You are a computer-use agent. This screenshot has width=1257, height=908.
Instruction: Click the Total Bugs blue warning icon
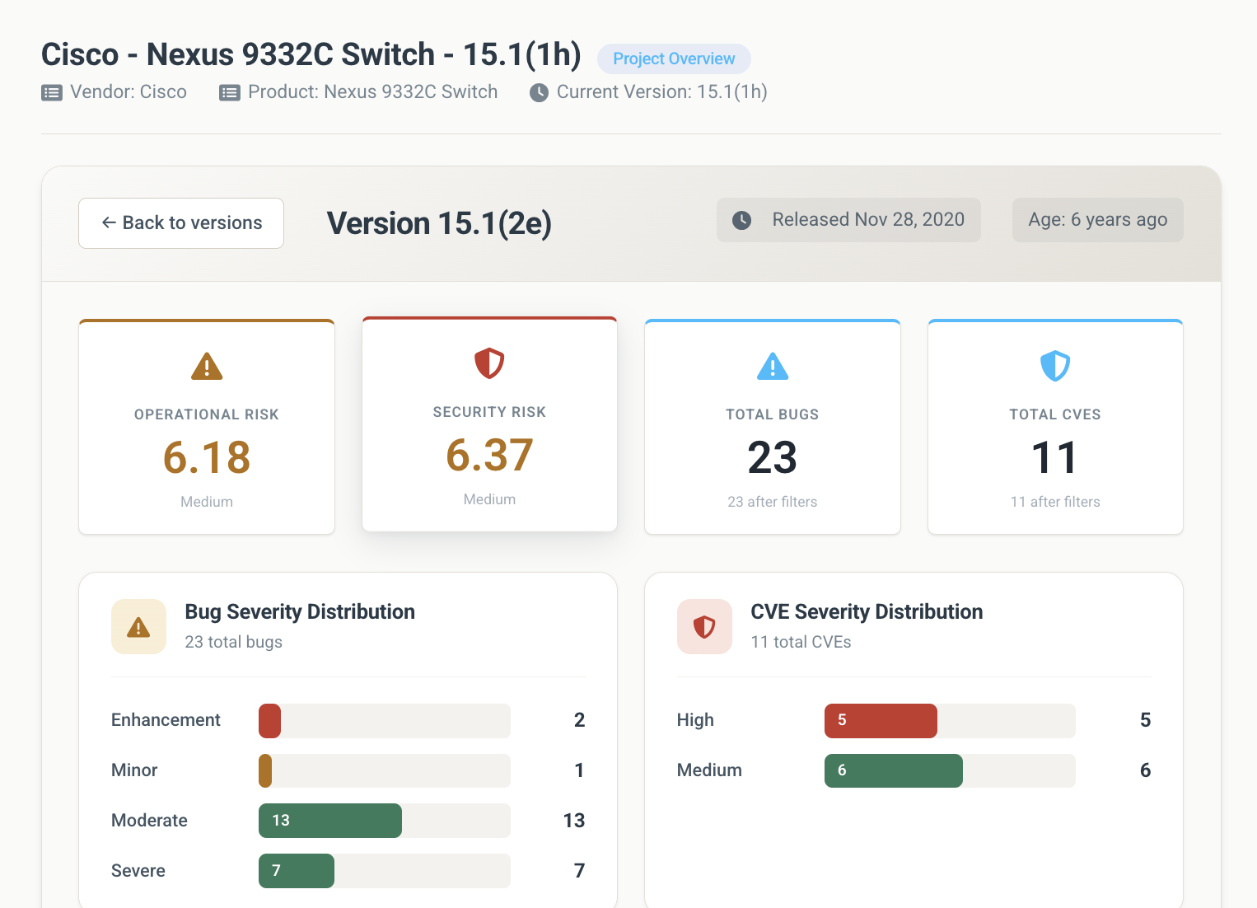click(x=773, y=366)
